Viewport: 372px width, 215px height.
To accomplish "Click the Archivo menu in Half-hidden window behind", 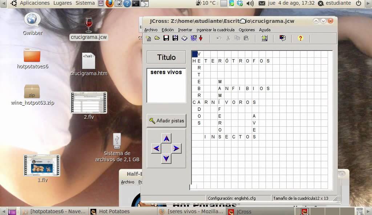I will (128, 182).
